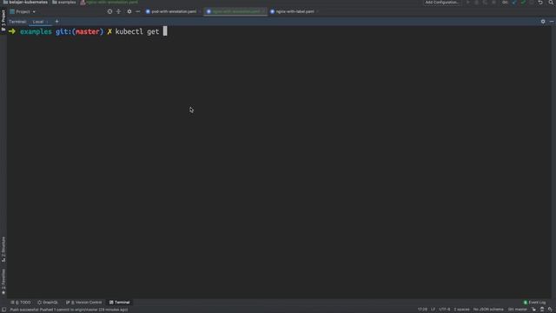Image resolution: width=556 pixels, height=313 pixels.
Task: Click the Debug bug icon
Action: [x=477, y=3]
